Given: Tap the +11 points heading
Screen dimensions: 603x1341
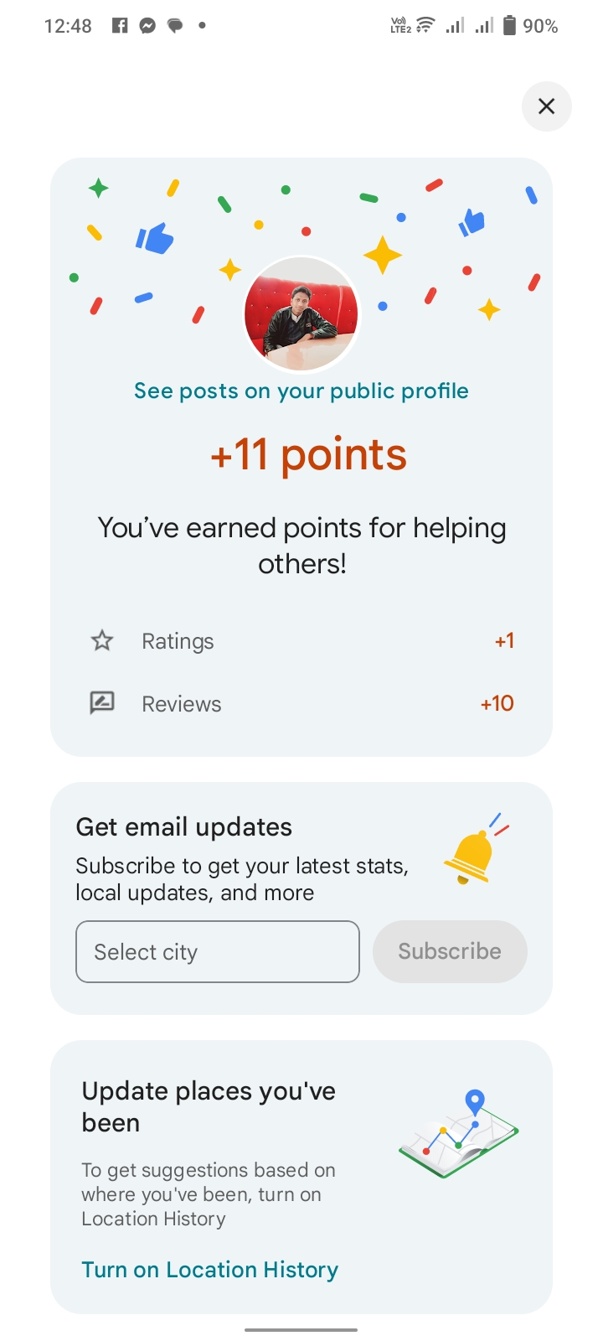Looking at the screenshot, I should 308,455.
